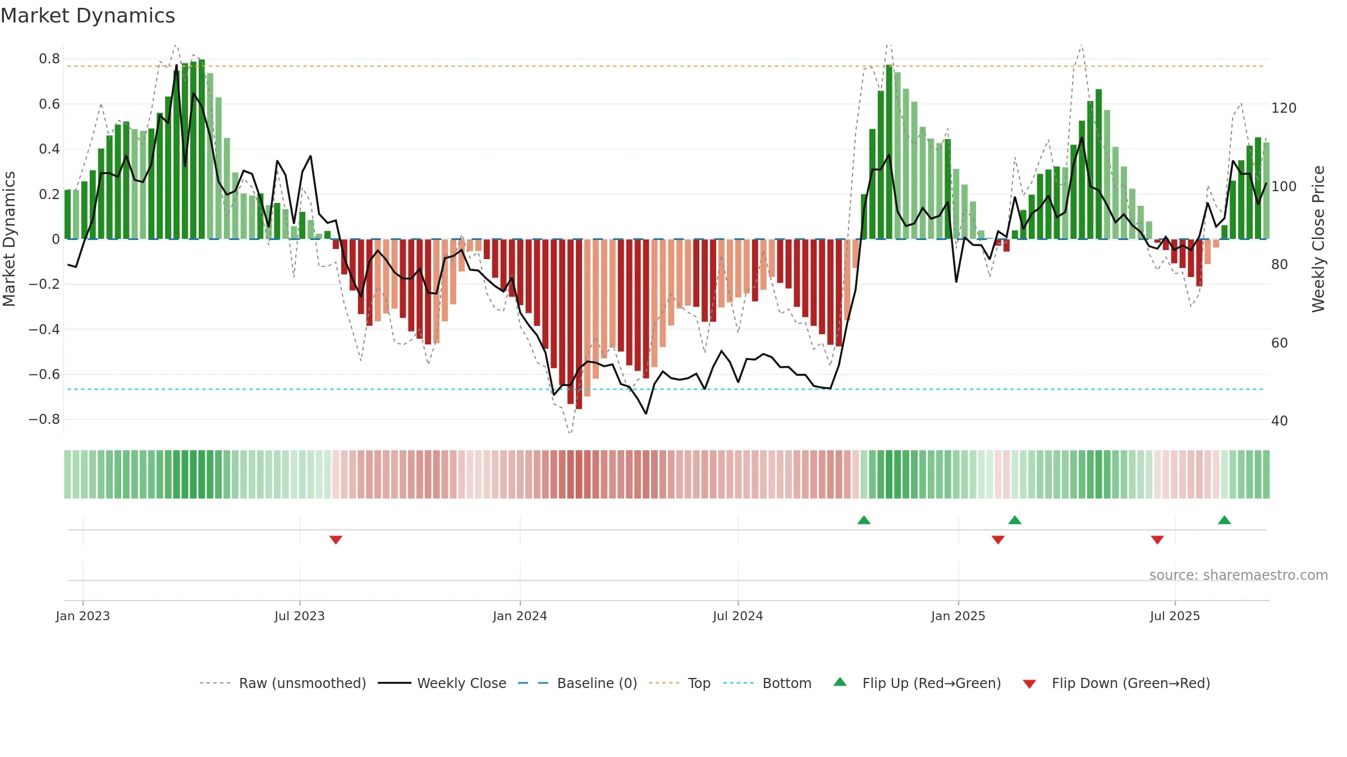Click the −0.4 tick on left axis
This screenshot has width=1347, height=757.
(x=44, y=329)
